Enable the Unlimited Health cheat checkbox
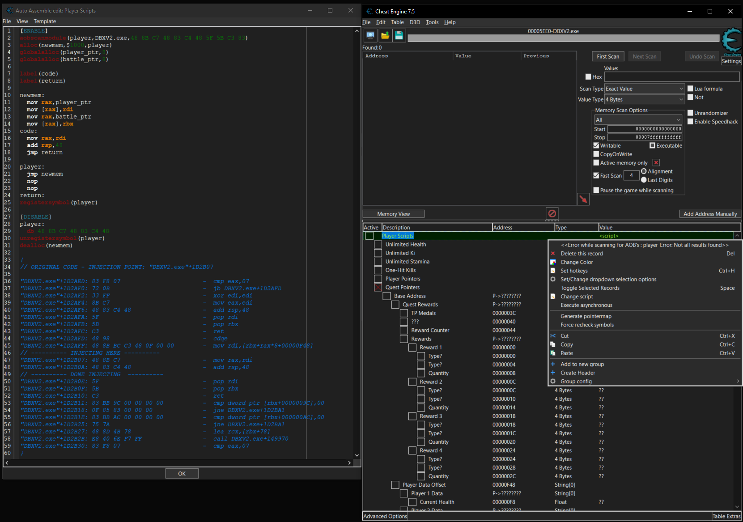The height and width of the screenshot is (522, 743). (378, 245)
